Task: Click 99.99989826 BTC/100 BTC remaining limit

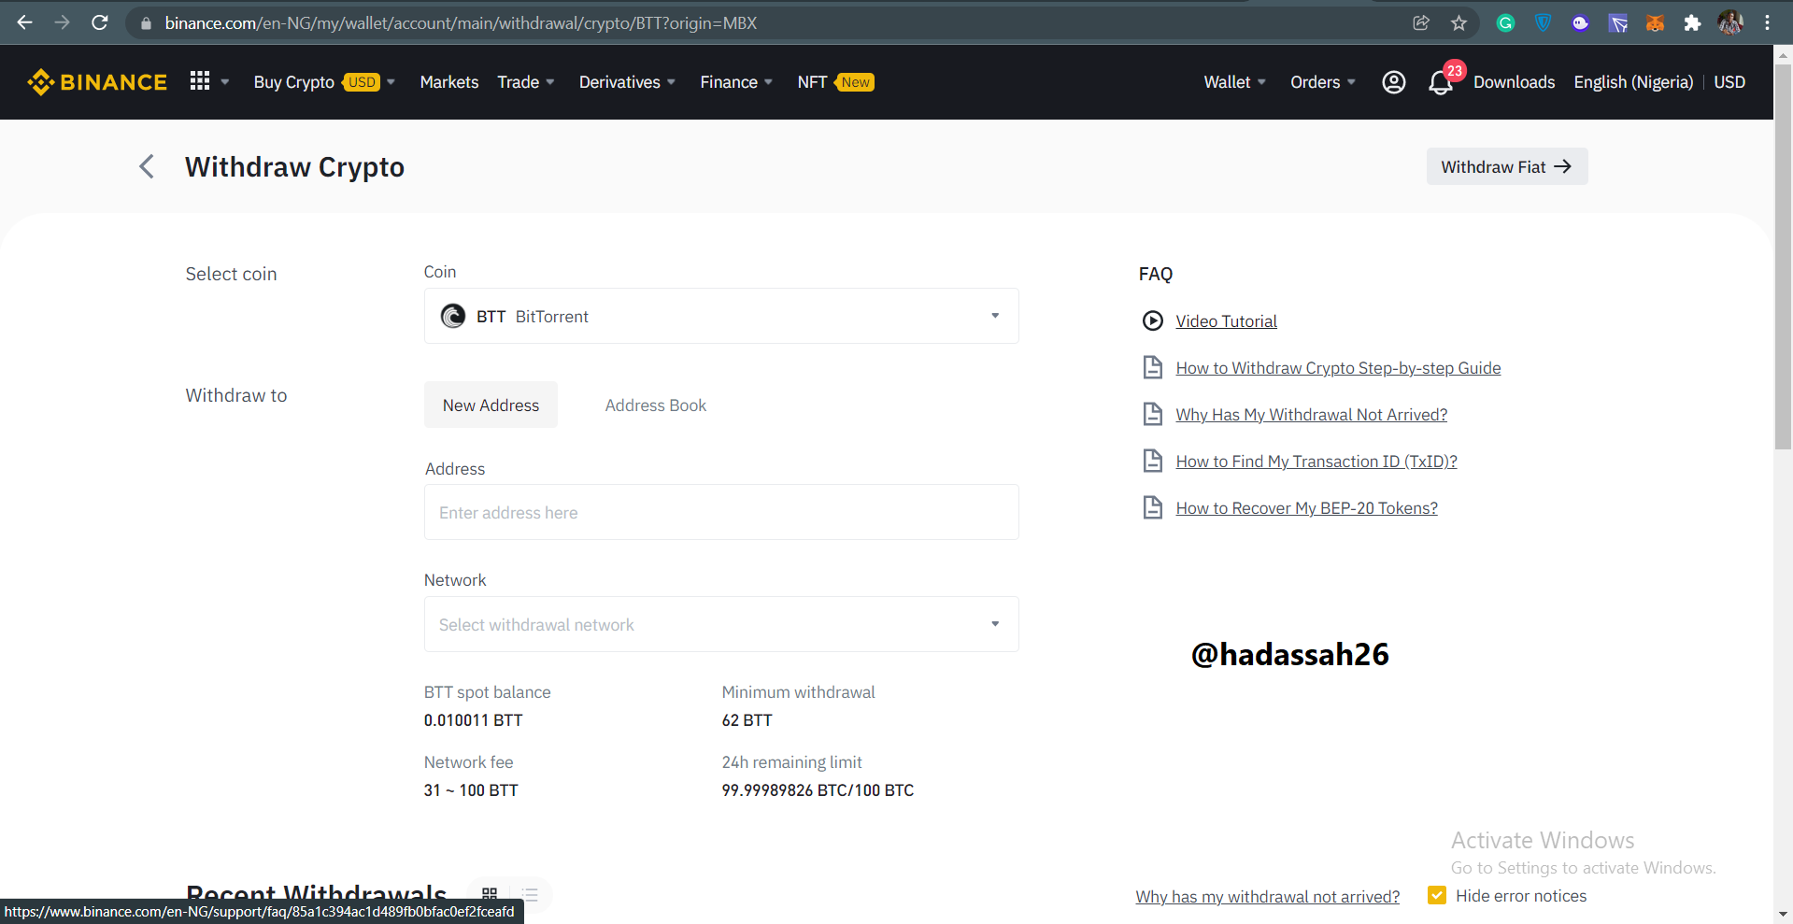Action: click(818, 789)
